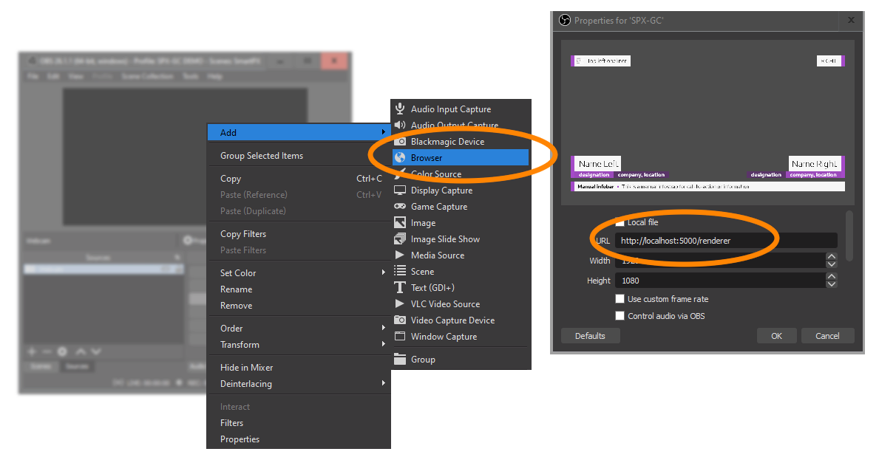Click the Image source picture icon
879x460 pixels.
click(x=400, y=223)
